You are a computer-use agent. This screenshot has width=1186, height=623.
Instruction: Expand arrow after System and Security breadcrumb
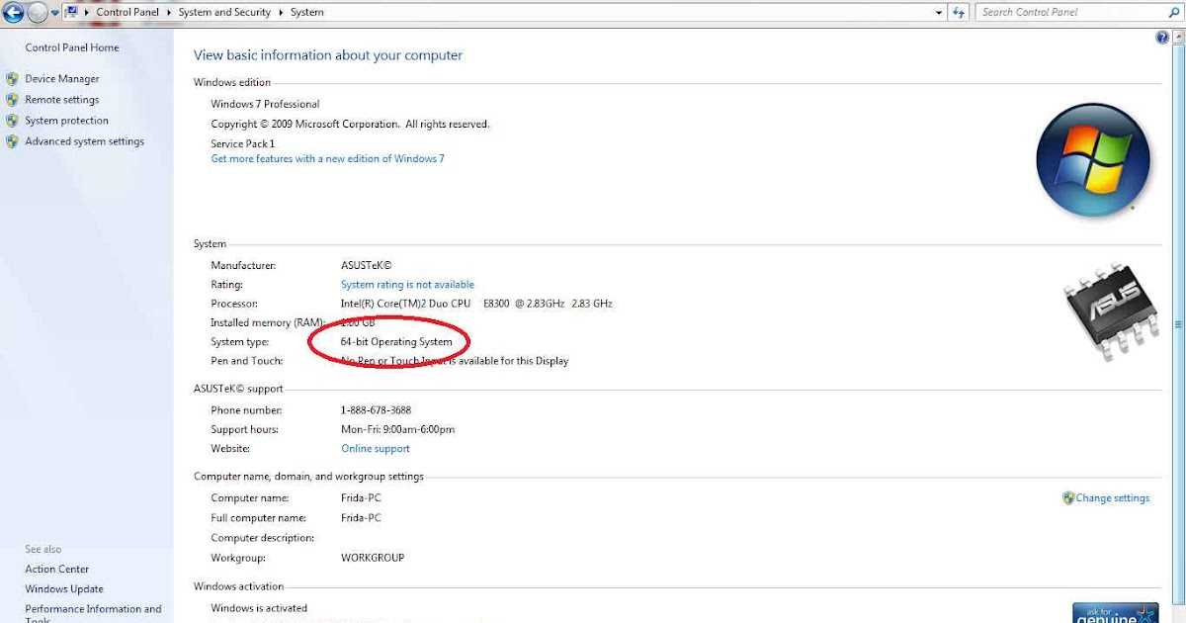tap(281, 12)
